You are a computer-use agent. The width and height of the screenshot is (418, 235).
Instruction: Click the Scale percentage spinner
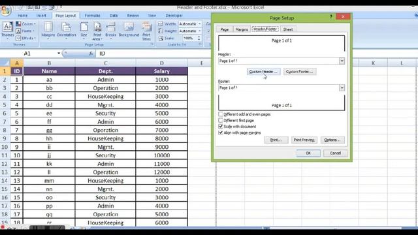click(199, 38)
